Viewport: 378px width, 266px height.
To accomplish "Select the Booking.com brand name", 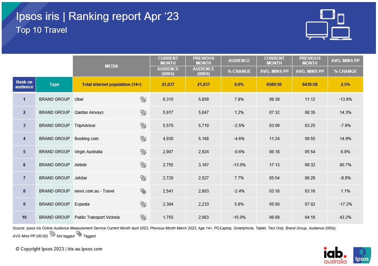I will (87, 139).
